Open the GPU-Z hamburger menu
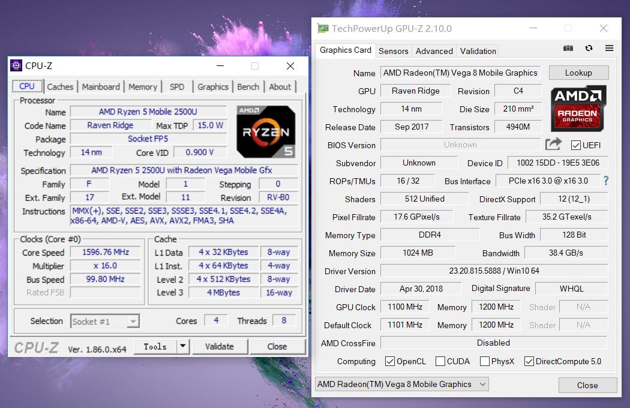Viewport: 630px width, 408px height. point(609,48)
